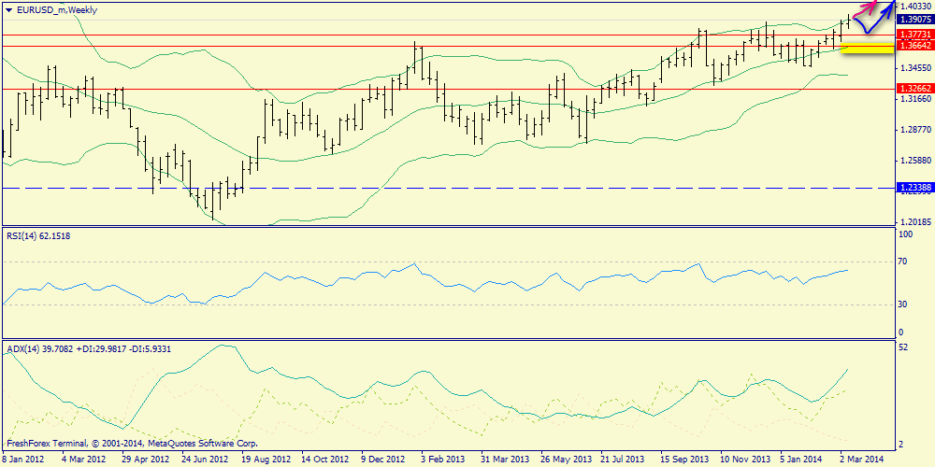The width and height of the screenshot is (935, 467).
Task: Click the 2 Mar 2014 date label
Action: (862, 460)
